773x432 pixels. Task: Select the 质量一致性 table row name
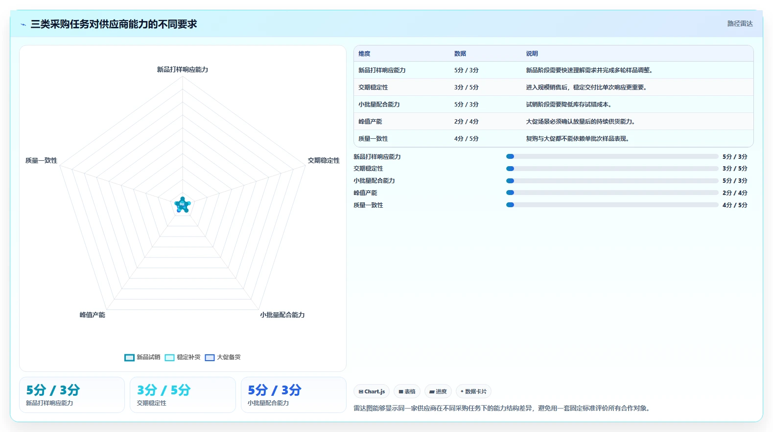click(373, 139)
